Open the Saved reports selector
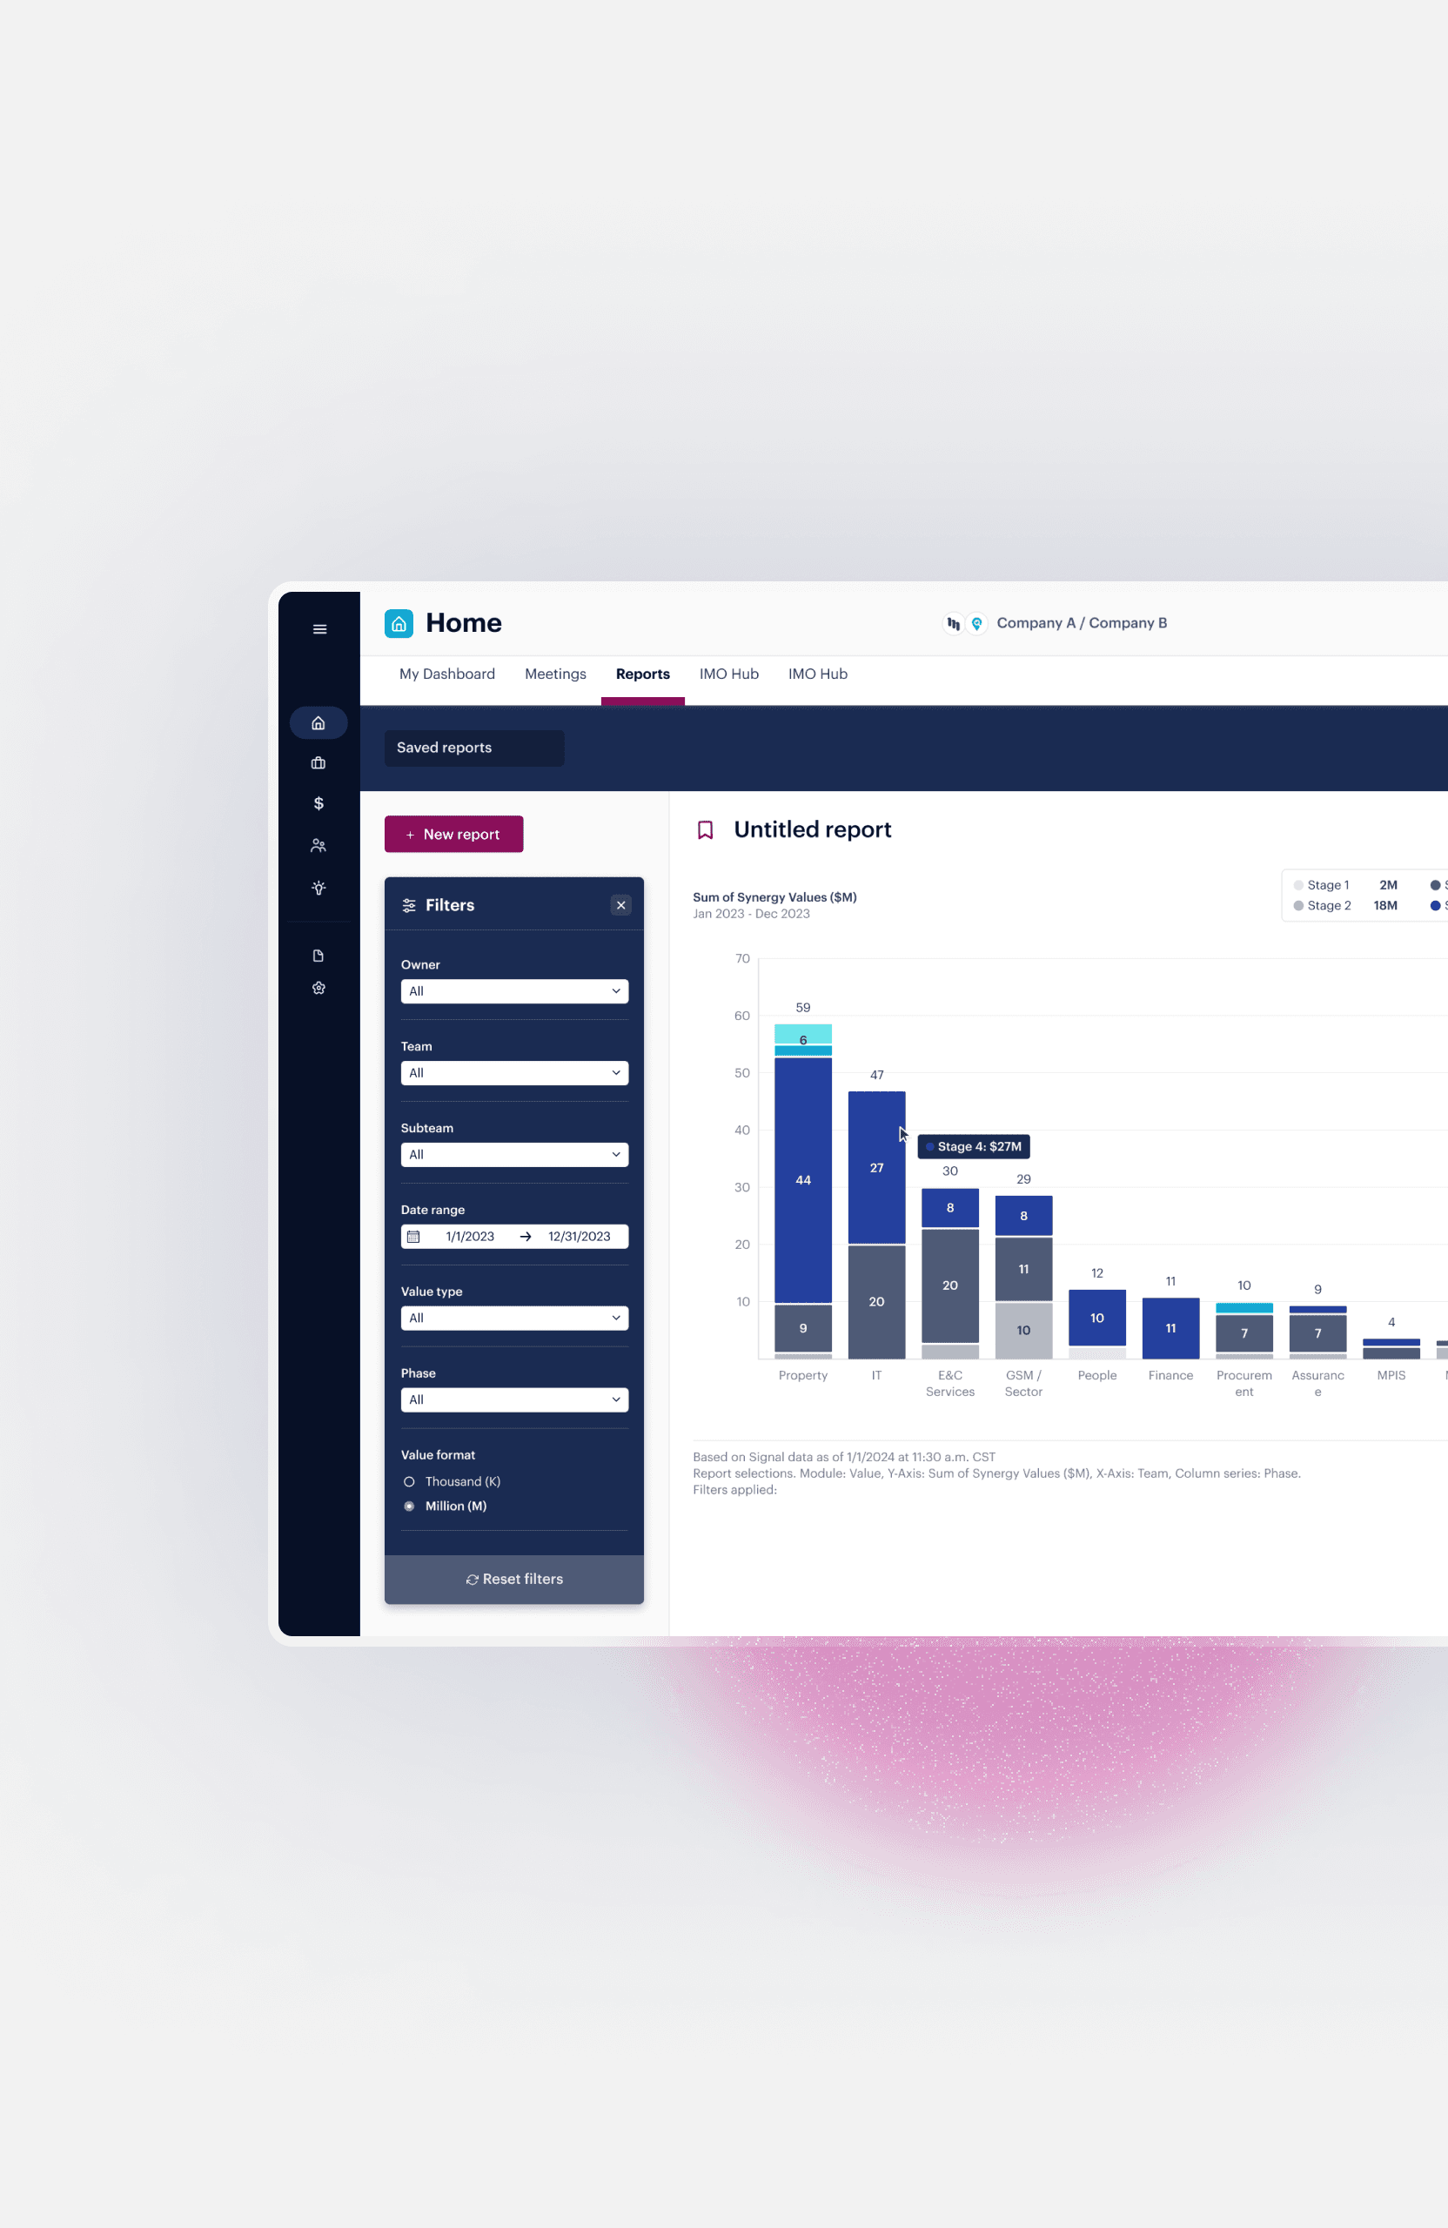Screen dimensions: 1448x2228 (x=473, y=748)
